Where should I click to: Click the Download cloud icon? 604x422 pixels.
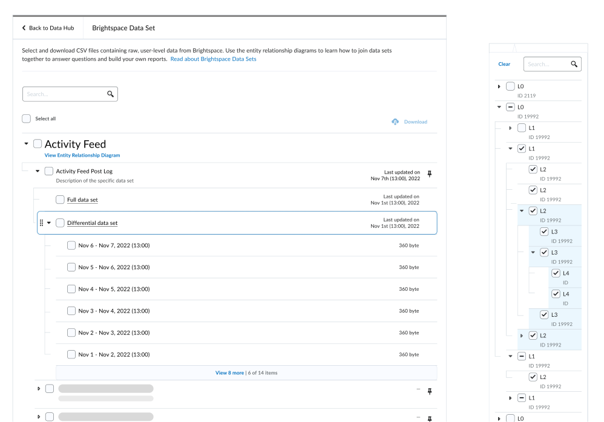395,122
